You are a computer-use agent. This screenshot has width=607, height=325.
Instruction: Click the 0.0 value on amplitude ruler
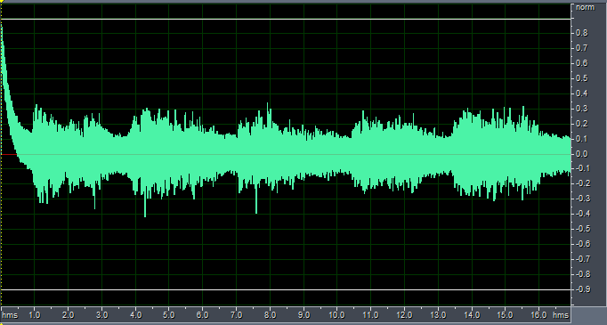[x=582, y=154]
